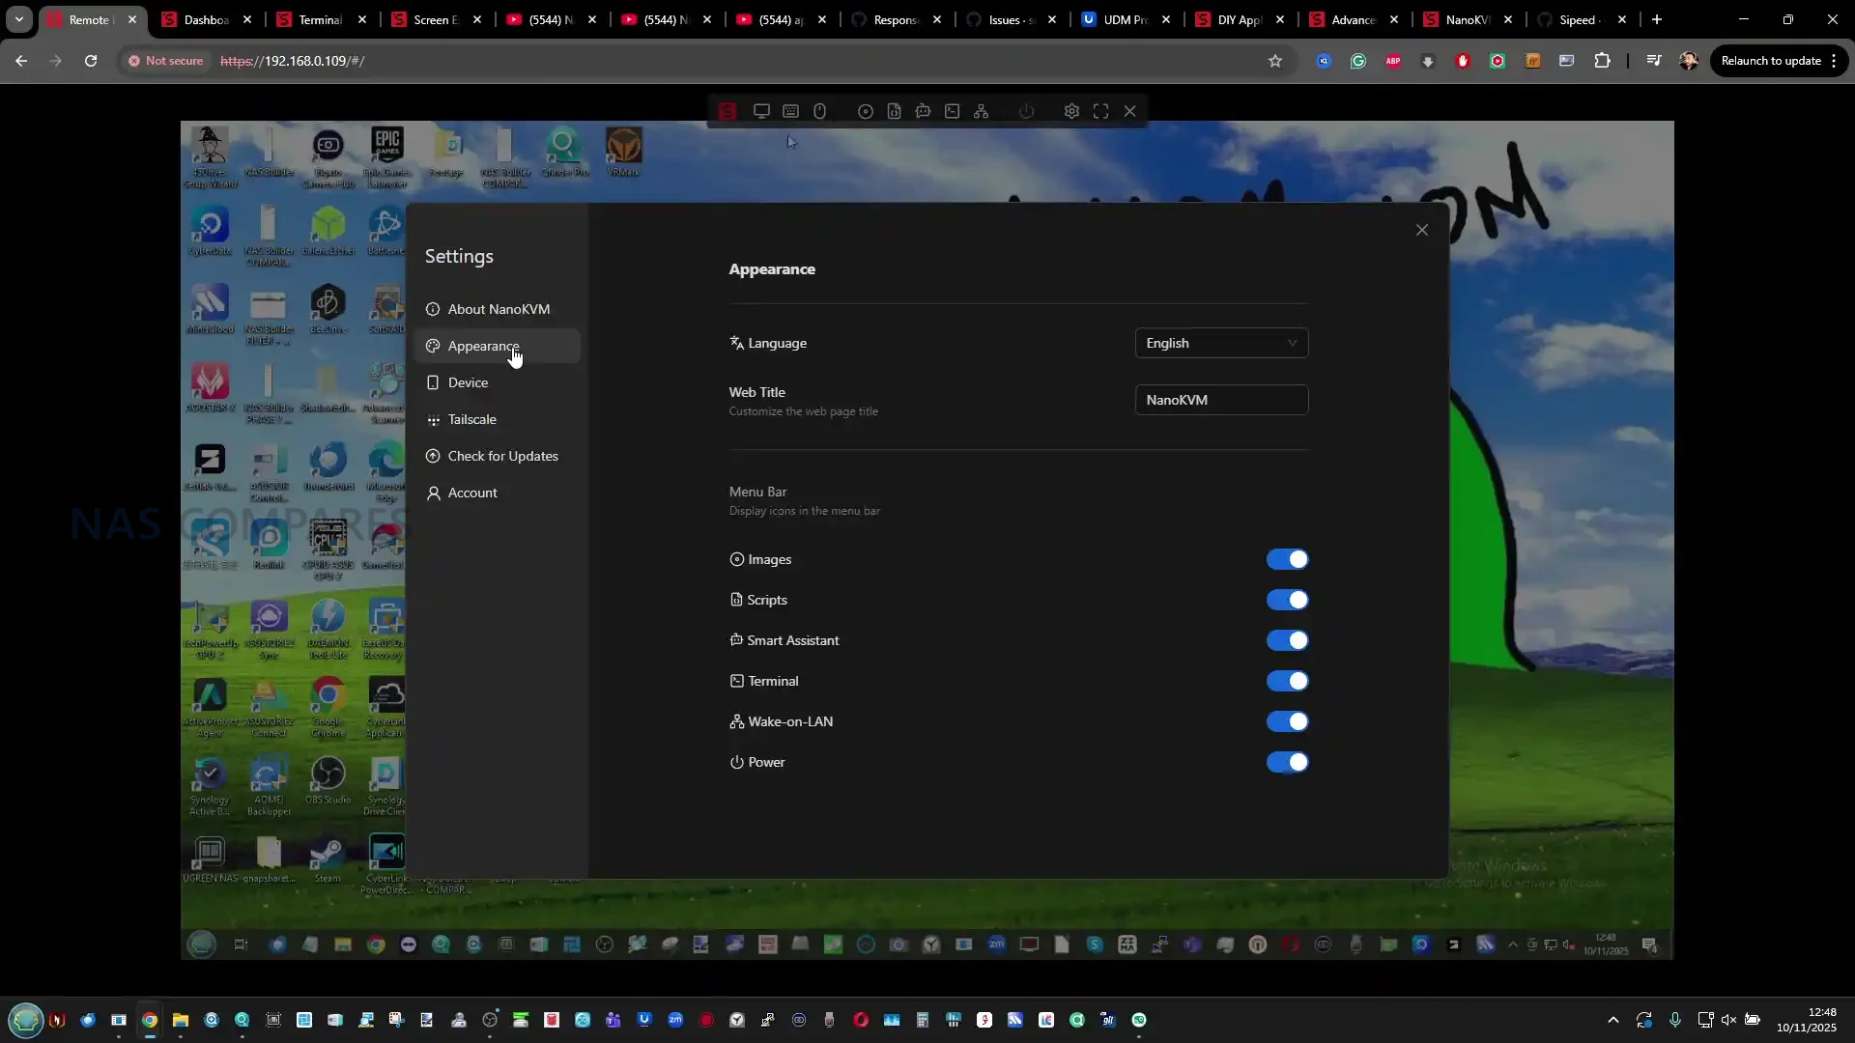1855x1043 pixels.
Task: Open the image mount disc icon
Action: pos(866,111)
